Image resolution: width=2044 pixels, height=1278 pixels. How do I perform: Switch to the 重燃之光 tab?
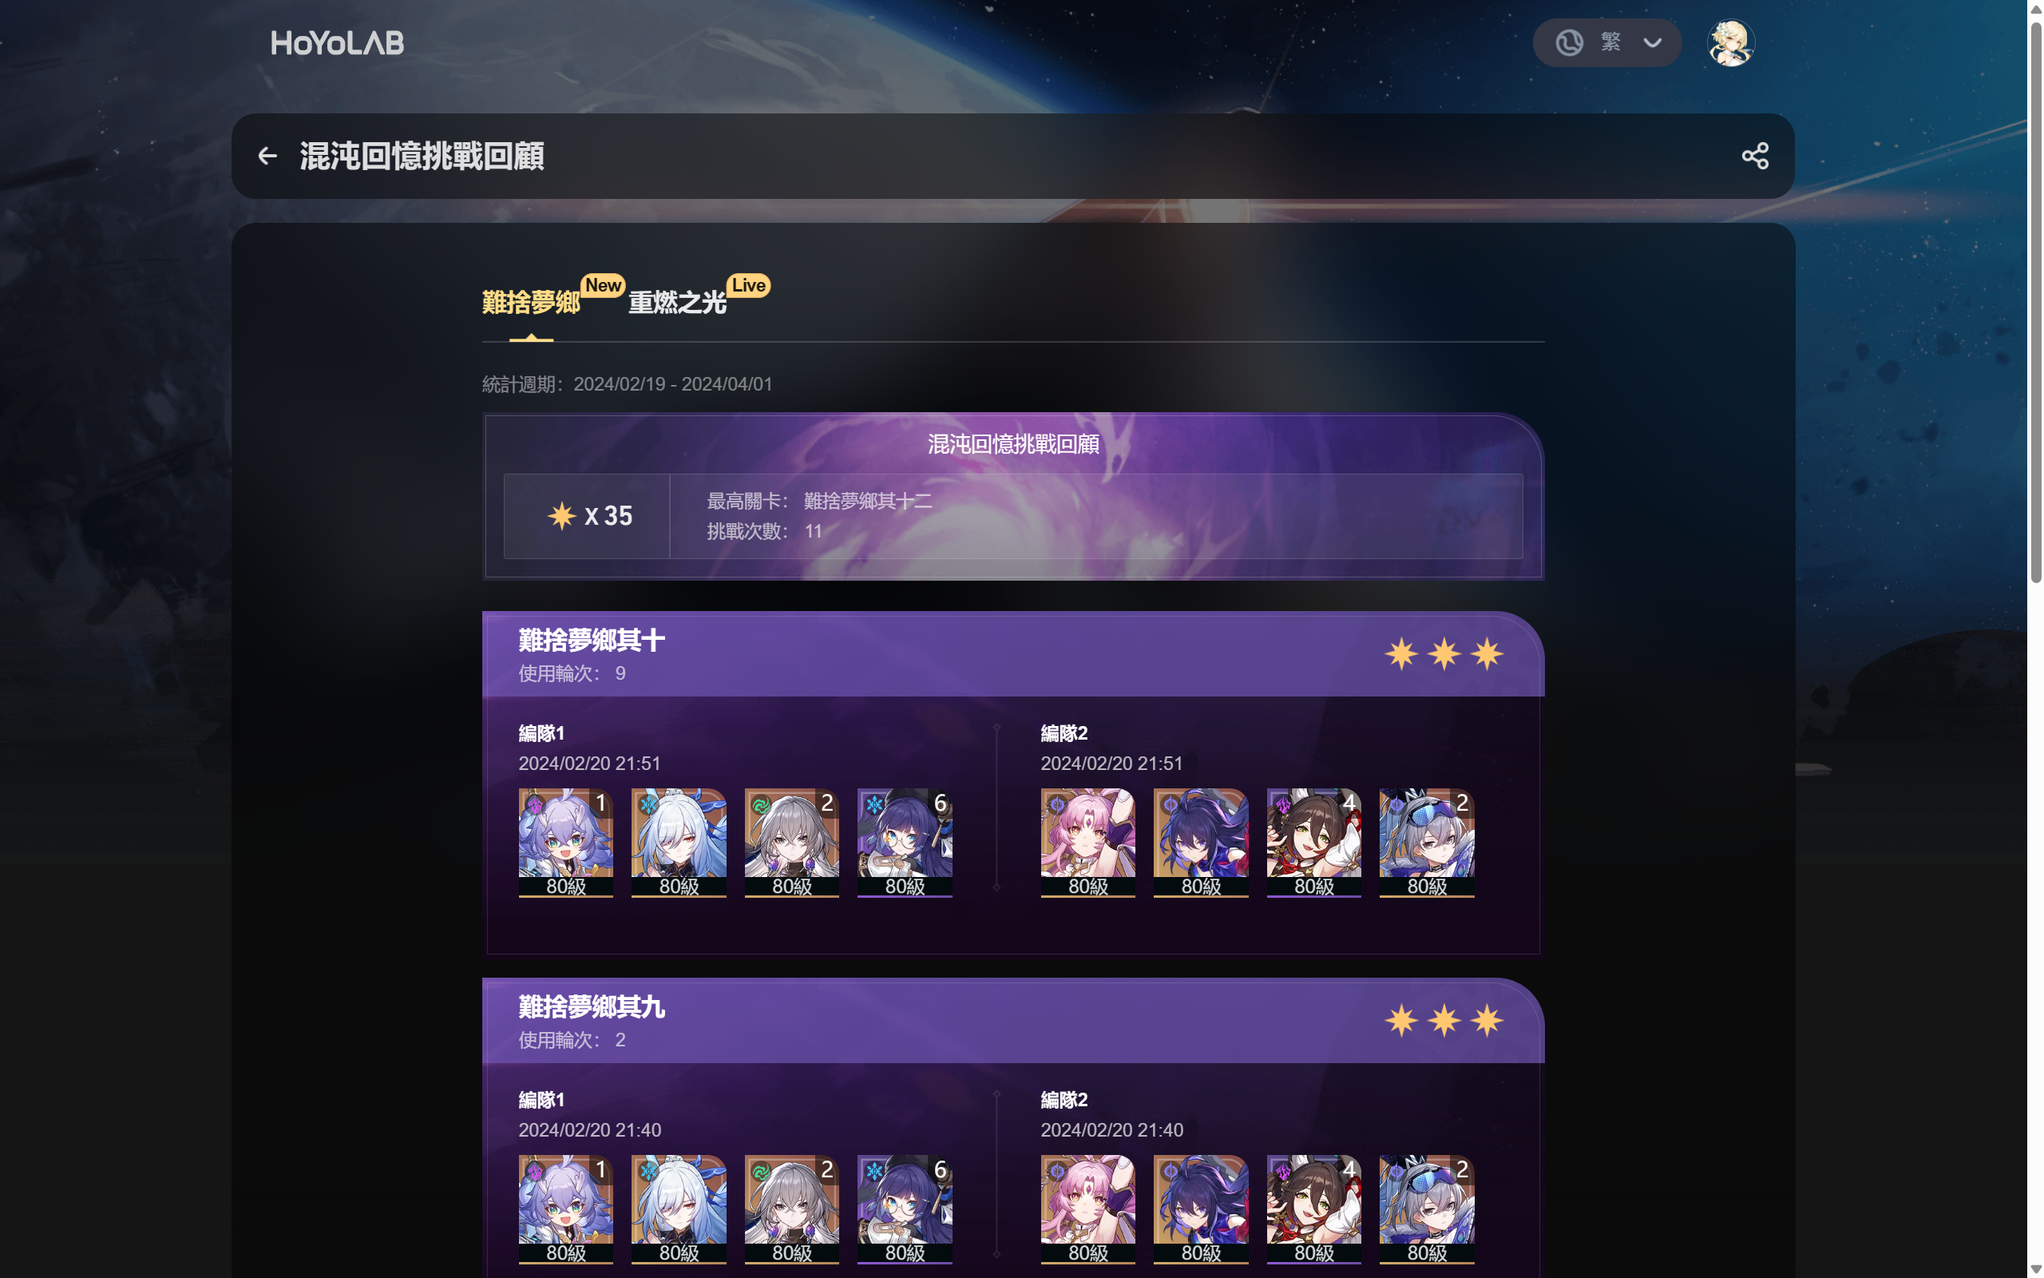[x=676, y=302]
